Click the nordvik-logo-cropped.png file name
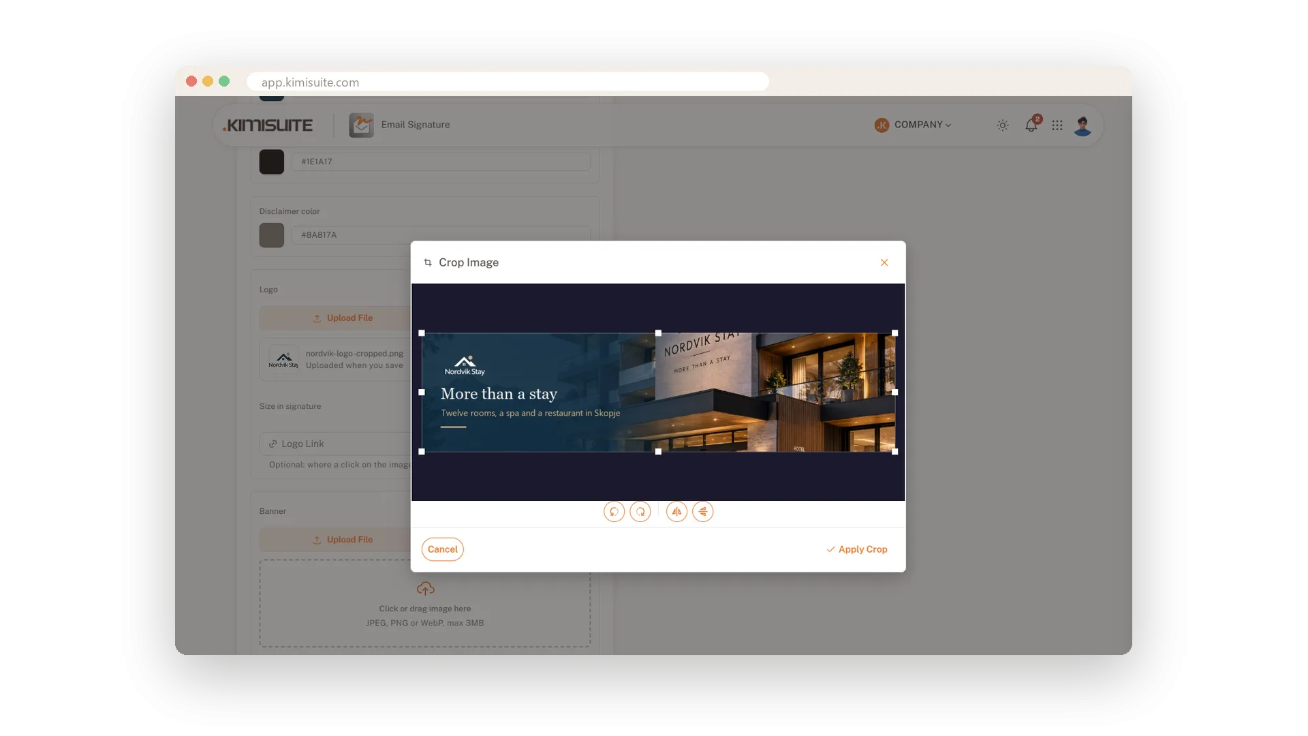This screenshot has width=1308, height=736. pos(354,354)
